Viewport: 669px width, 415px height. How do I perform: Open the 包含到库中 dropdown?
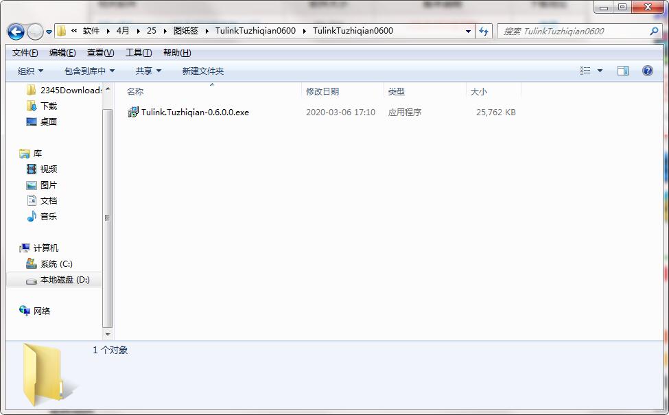click(x=90, y=71)
